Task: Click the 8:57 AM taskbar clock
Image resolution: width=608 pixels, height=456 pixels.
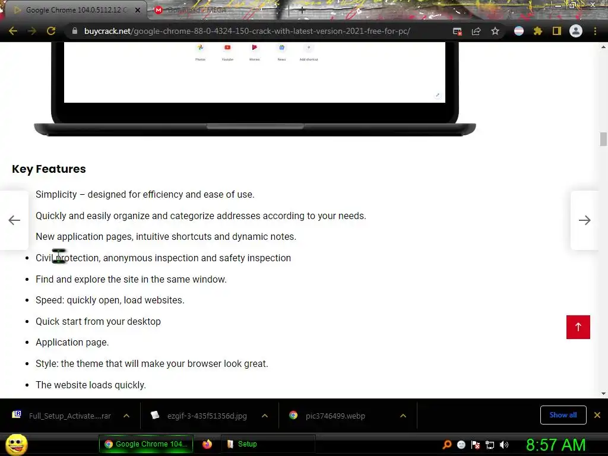Action: click(556, 445)
